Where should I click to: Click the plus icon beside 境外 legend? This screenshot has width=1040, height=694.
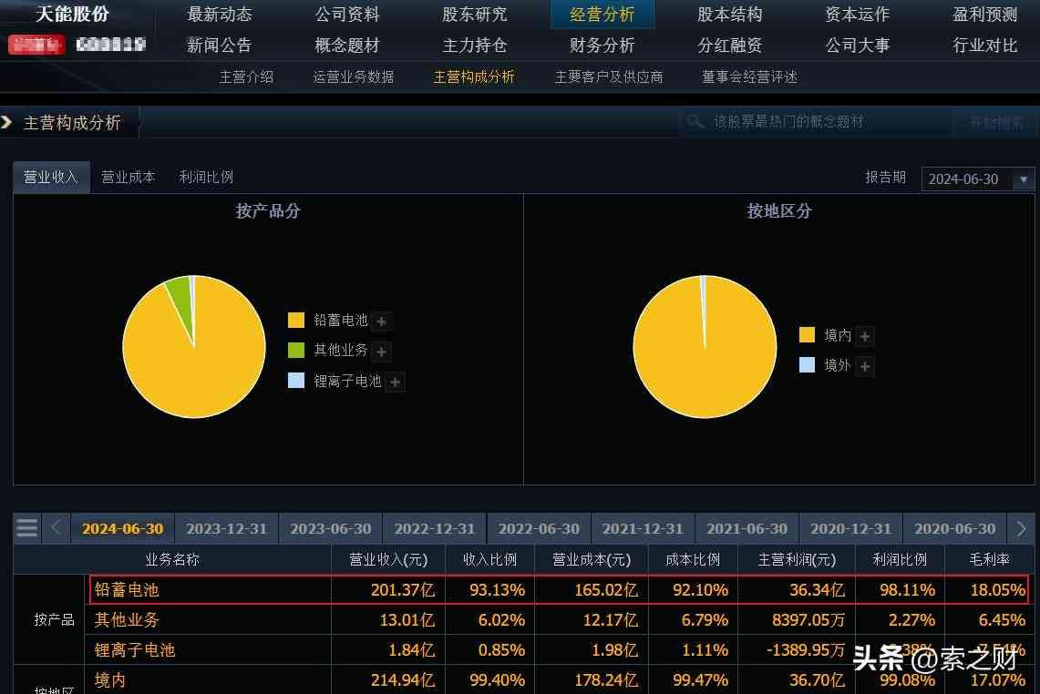865,367
